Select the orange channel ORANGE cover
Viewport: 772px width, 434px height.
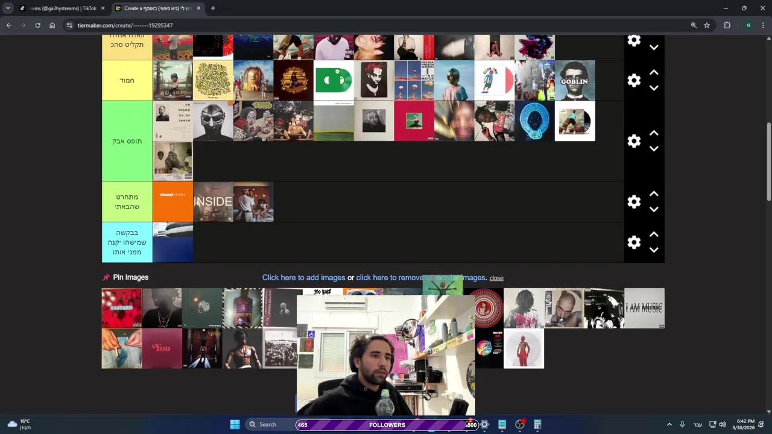172,202
